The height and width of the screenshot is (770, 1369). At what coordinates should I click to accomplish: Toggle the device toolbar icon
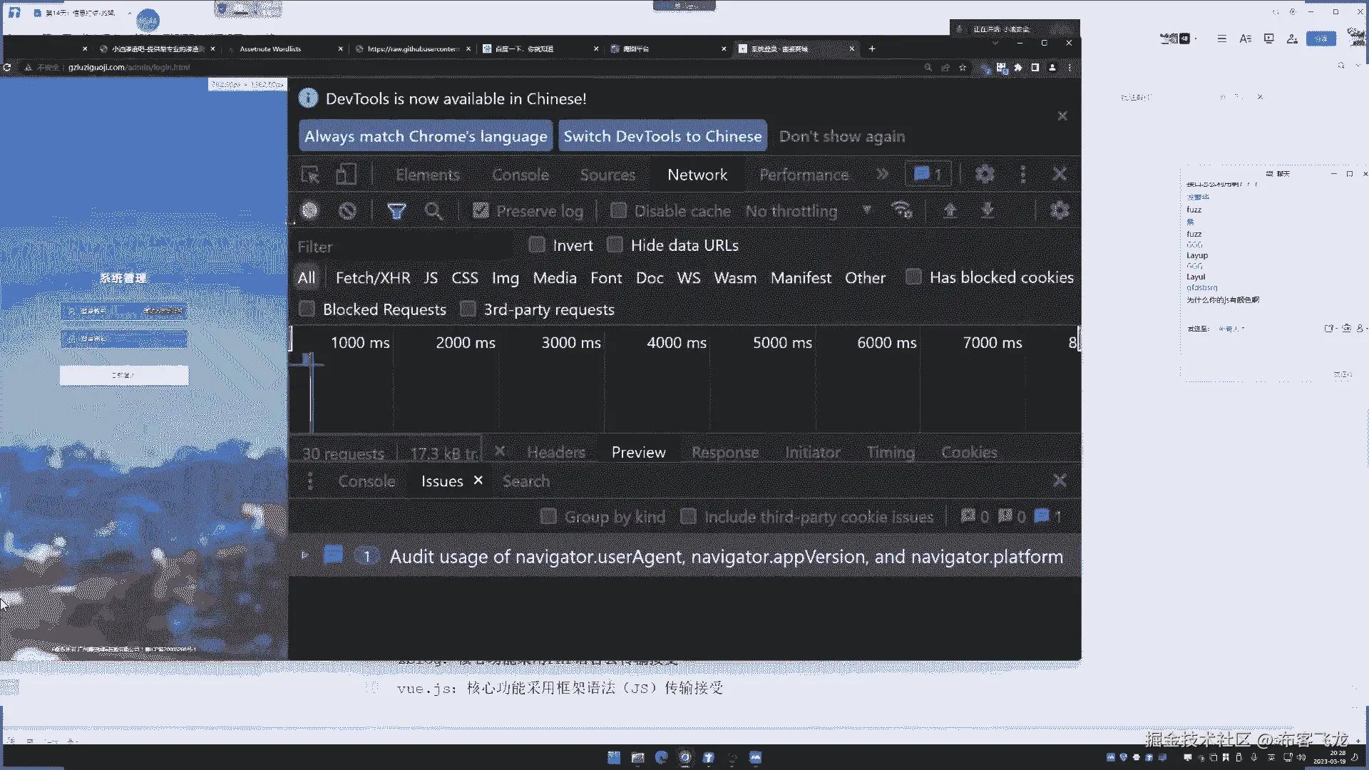[x=347, y=175]
